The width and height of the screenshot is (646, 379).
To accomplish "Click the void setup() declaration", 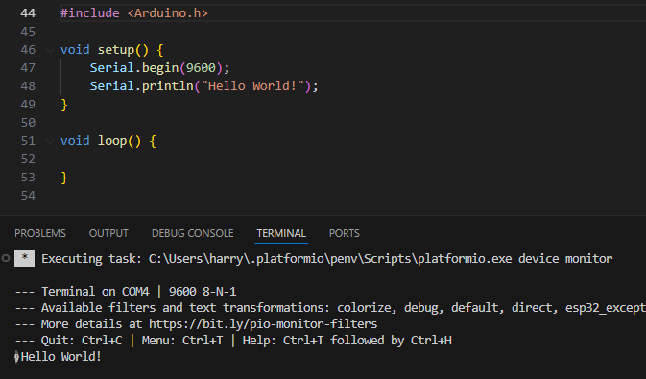I will (112, 50).
